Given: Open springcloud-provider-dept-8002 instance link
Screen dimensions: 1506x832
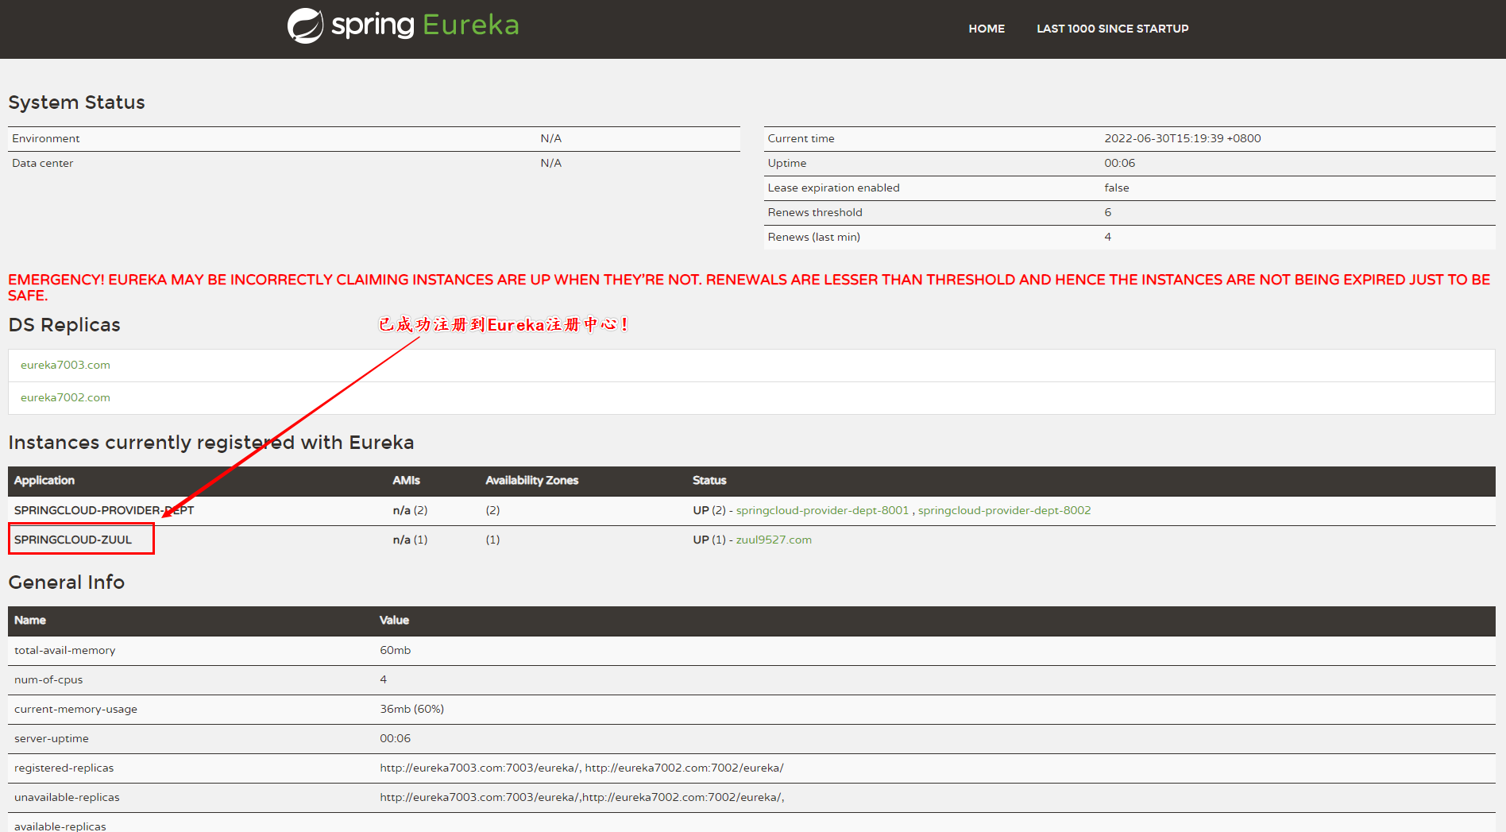Looking at the screenshot, I should [1004, 510].
